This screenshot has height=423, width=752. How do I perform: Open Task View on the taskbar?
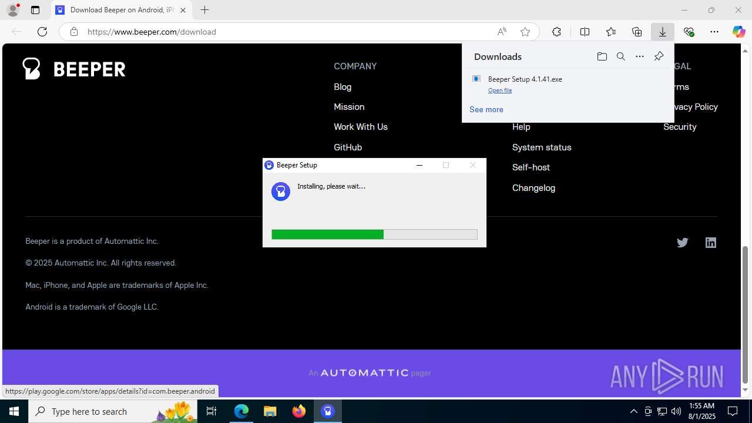tap(211, 411)
